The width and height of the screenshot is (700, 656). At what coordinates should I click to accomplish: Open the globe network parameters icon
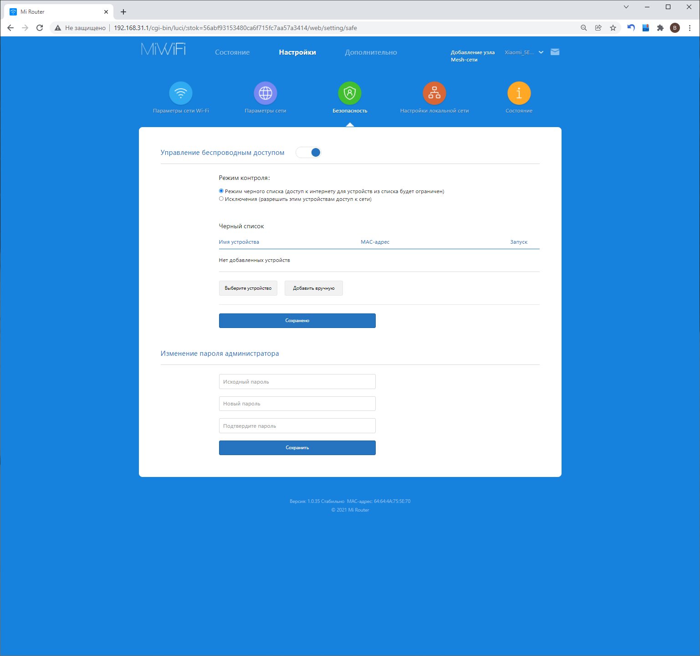coord(265,93)
